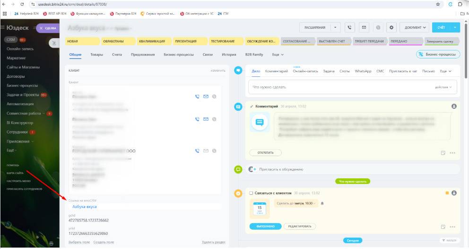Click the ВЫПОЛНЕНО button

coord(265,226)
